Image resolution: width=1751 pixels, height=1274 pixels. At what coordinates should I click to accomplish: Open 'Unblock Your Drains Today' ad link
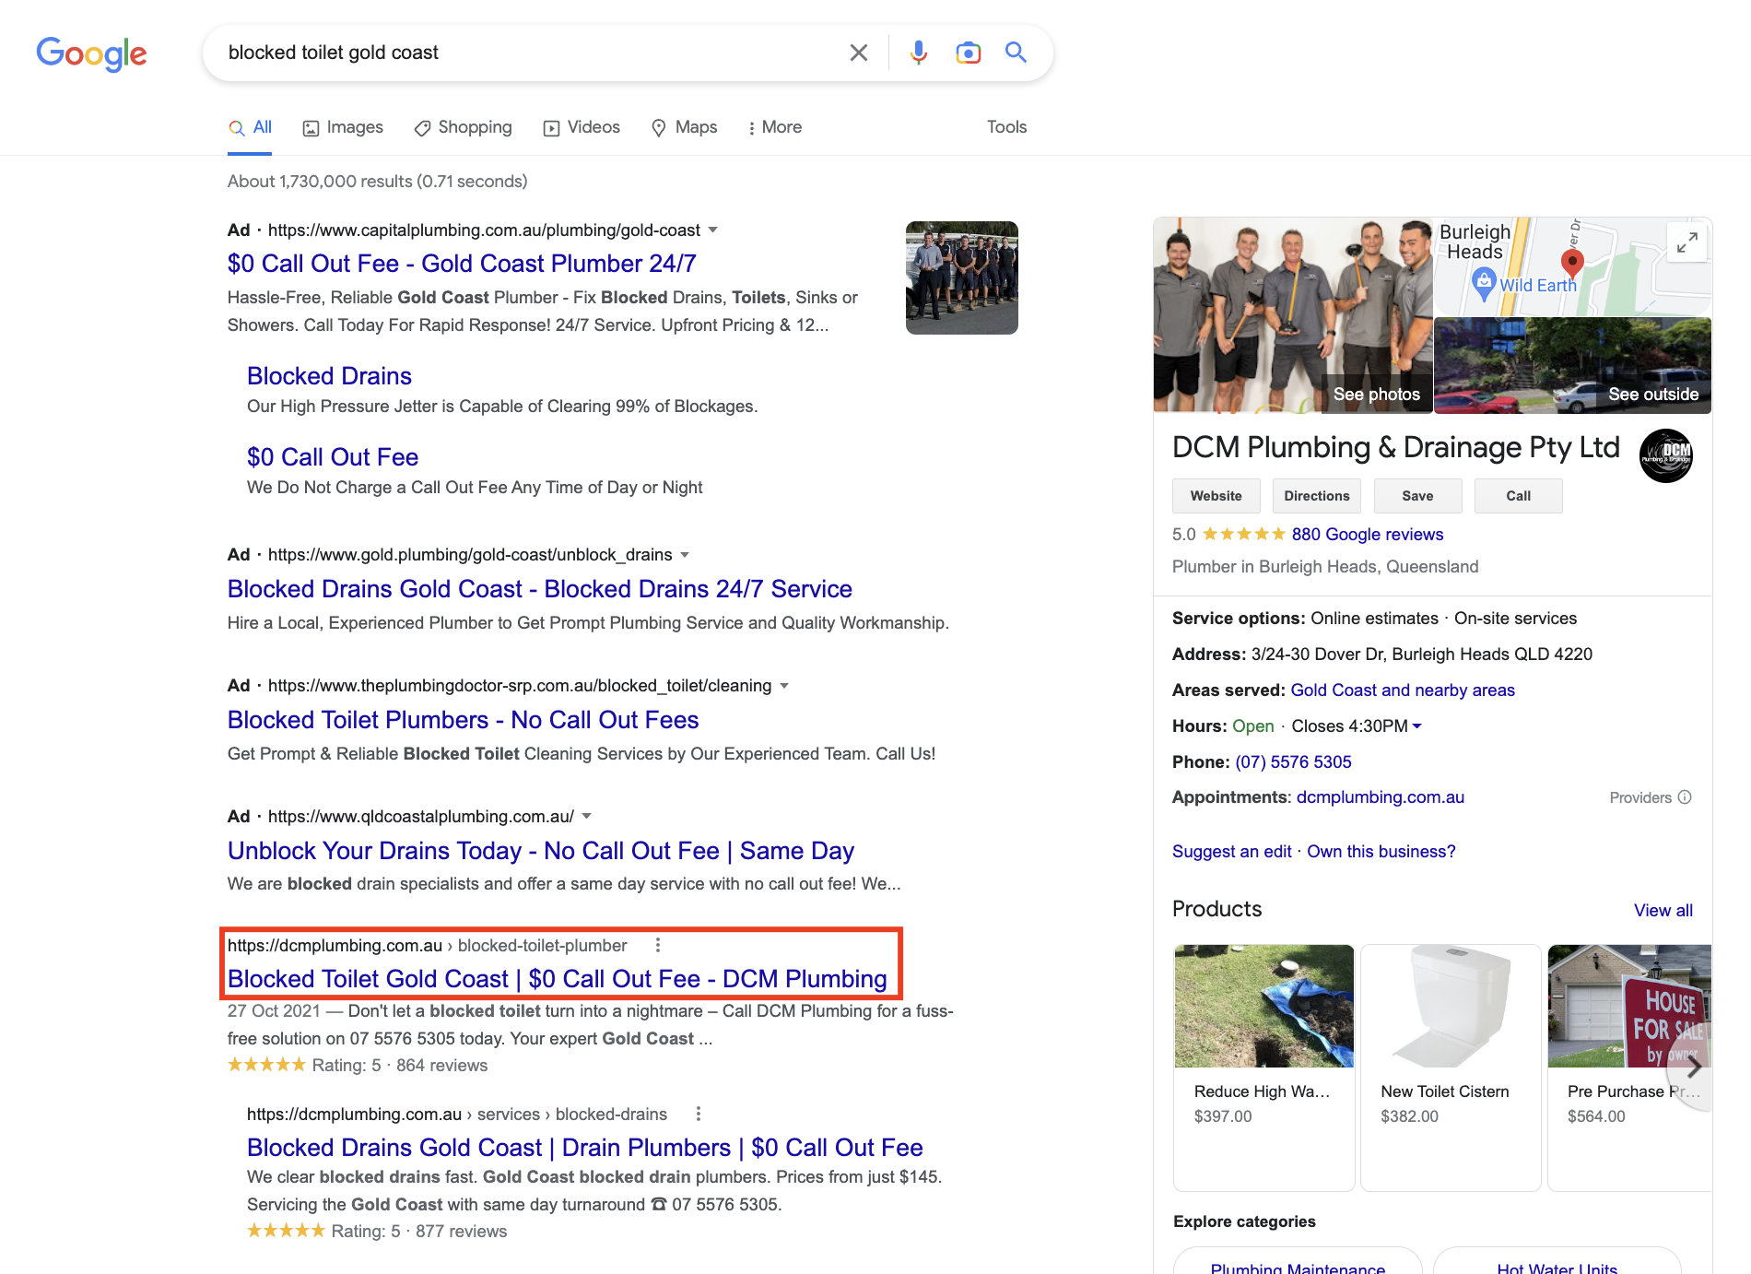[x=541, y=851]
